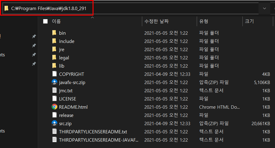Toggle the select-all checkbox beside 이름

tap(45, 21)
